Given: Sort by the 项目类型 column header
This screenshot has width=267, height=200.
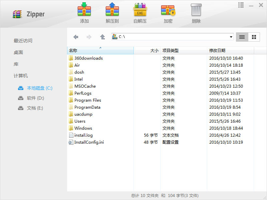Looking at the screenshot, I should tap(184, 51).
